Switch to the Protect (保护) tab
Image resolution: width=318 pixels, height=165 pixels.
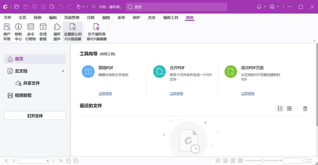tap(137, 18)
